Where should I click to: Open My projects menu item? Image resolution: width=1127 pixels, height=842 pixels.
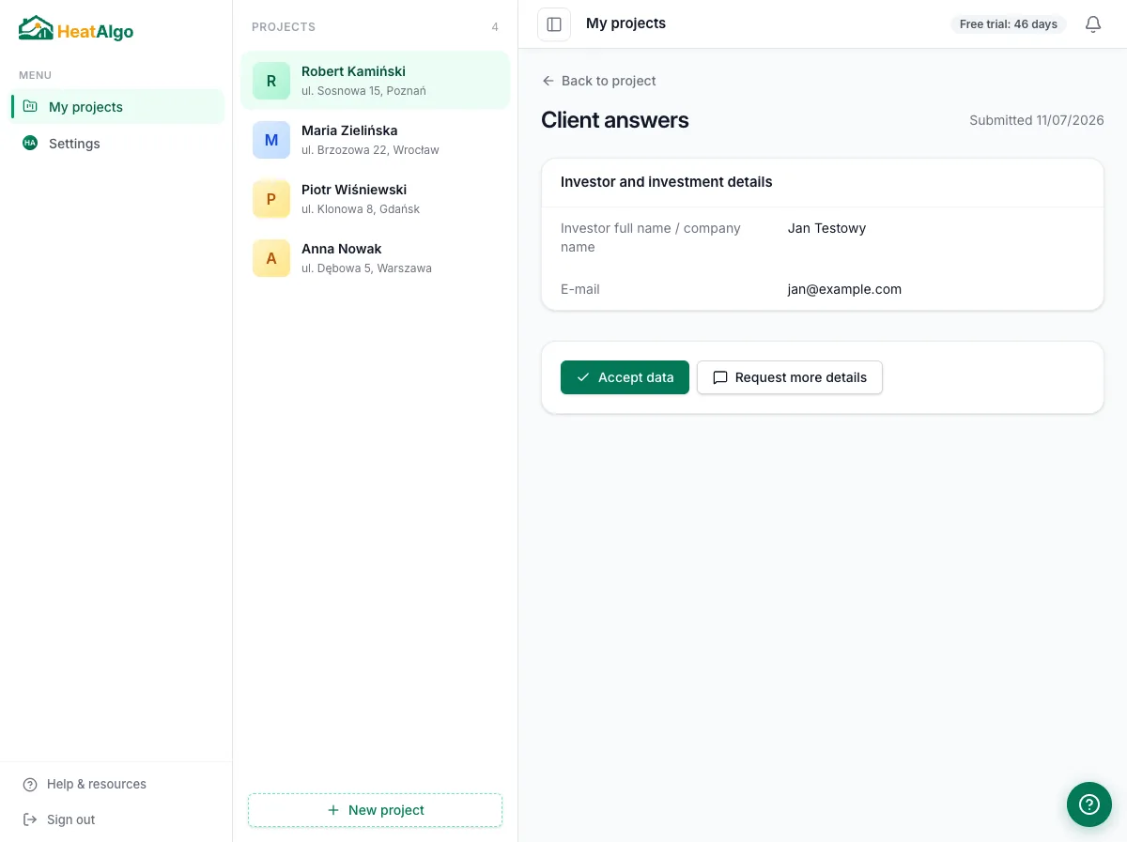coord(117,106)
